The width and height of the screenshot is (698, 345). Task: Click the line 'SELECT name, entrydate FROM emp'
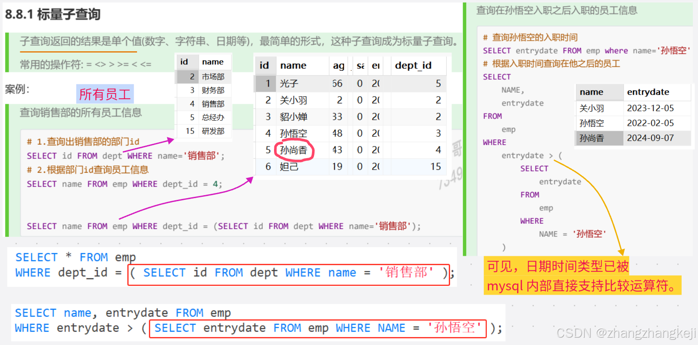[123, 313]
